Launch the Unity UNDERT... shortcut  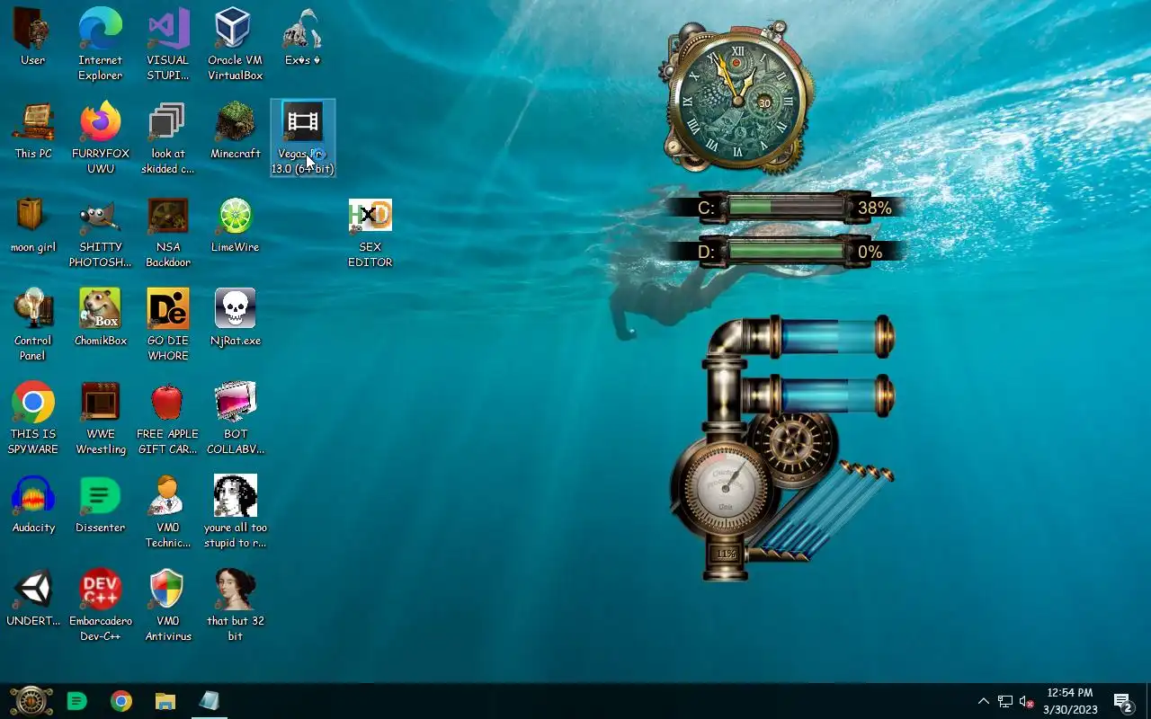(x=33, y=599)
